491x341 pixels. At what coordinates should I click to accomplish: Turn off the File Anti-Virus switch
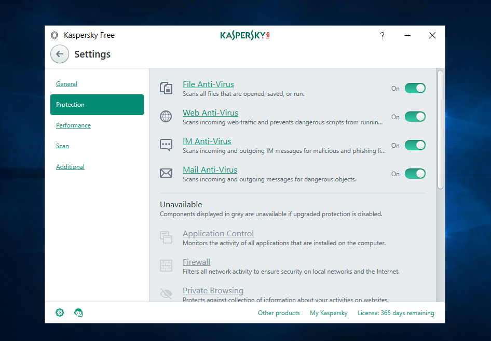(x=415, y=89)
